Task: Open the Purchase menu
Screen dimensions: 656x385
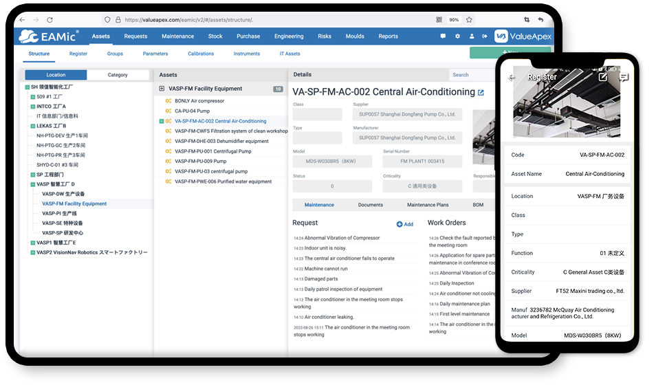Action: coord(248,36)
